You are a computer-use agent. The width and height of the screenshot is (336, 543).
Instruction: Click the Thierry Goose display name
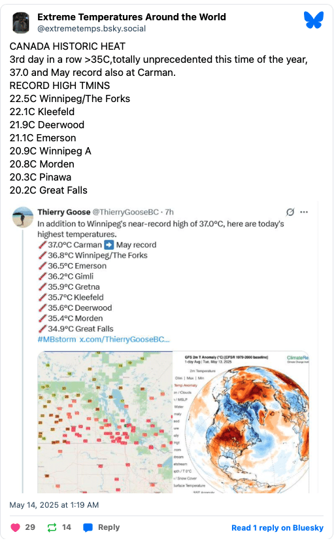coord(63,212)
